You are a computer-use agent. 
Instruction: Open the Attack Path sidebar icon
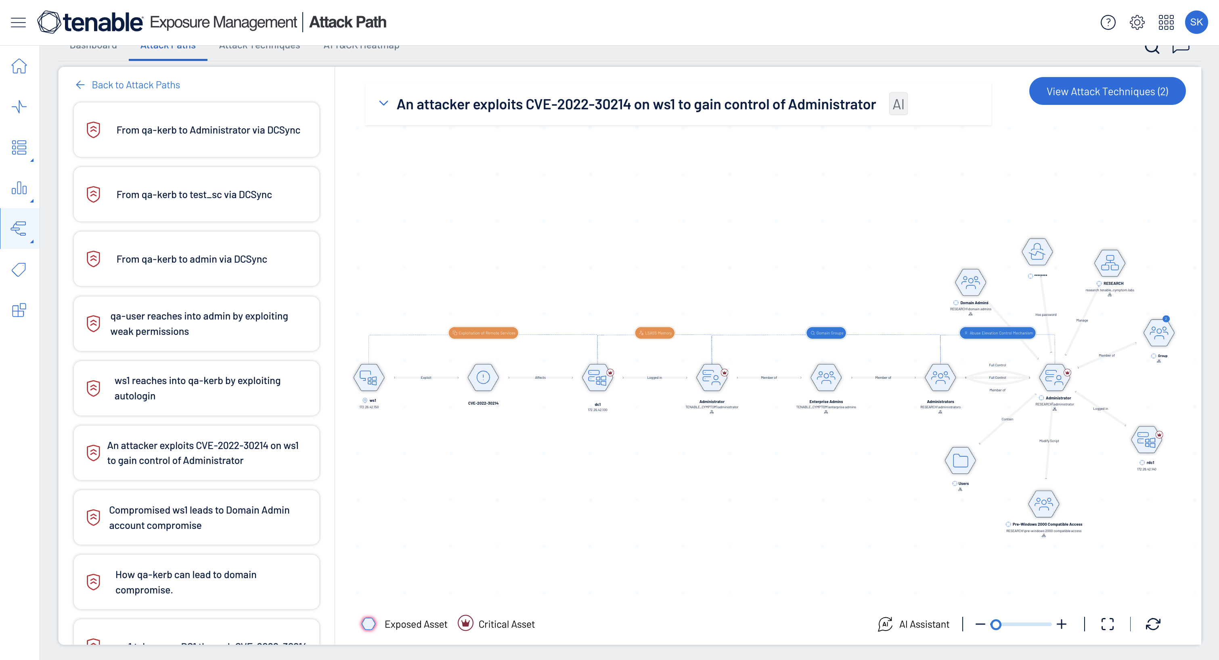(x=19, y=228)
